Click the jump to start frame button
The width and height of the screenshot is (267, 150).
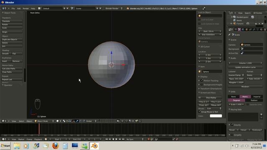pos(106,139)
